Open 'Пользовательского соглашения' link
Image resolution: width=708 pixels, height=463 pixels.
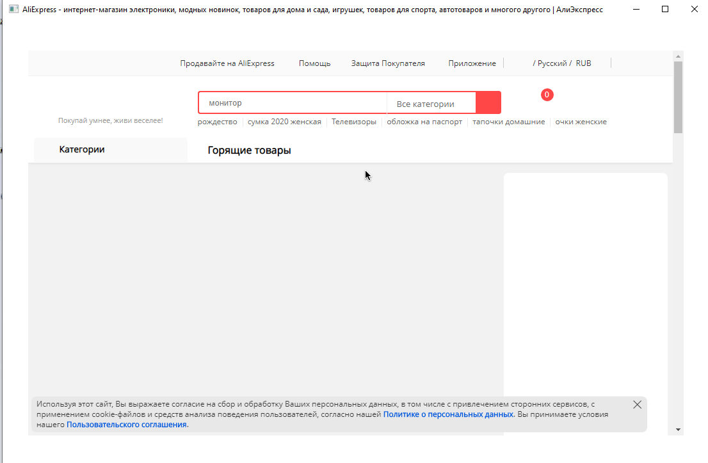(127, 425)
